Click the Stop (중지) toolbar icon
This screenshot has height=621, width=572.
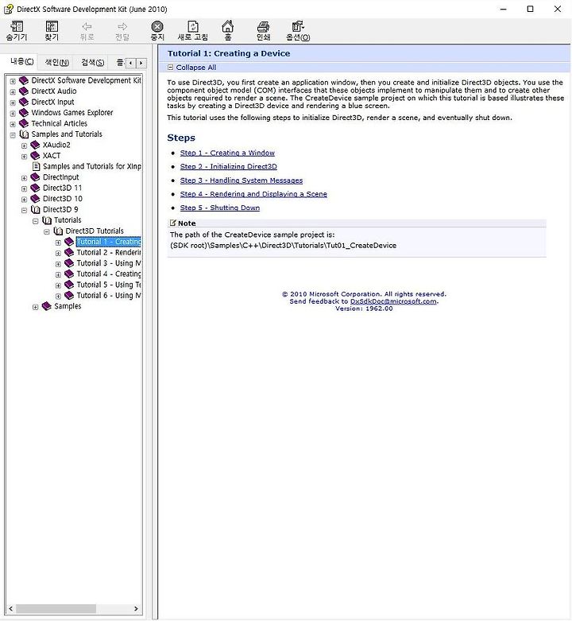[x=157, y=26]
